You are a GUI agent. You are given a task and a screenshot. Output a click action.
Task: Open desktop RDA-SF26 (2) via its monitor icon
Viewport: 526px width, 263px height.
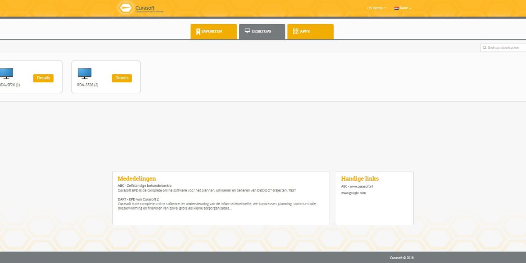85,74
